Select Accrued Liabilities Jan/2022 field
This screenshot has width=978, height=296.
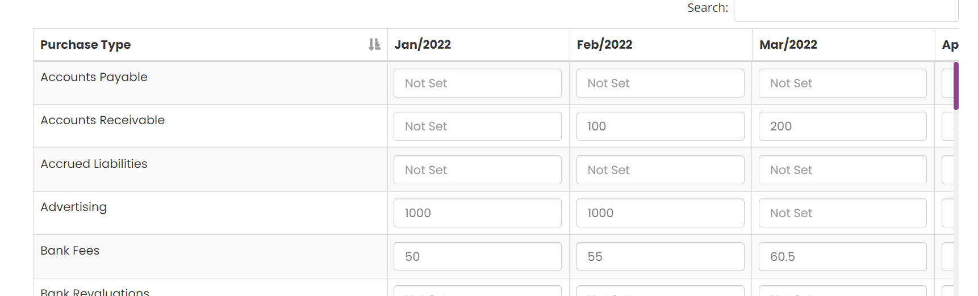478,170
